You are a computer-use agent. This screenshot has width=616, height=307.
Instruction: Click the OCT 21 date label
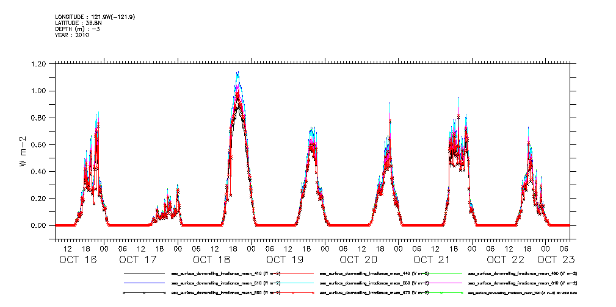point(432,259)
